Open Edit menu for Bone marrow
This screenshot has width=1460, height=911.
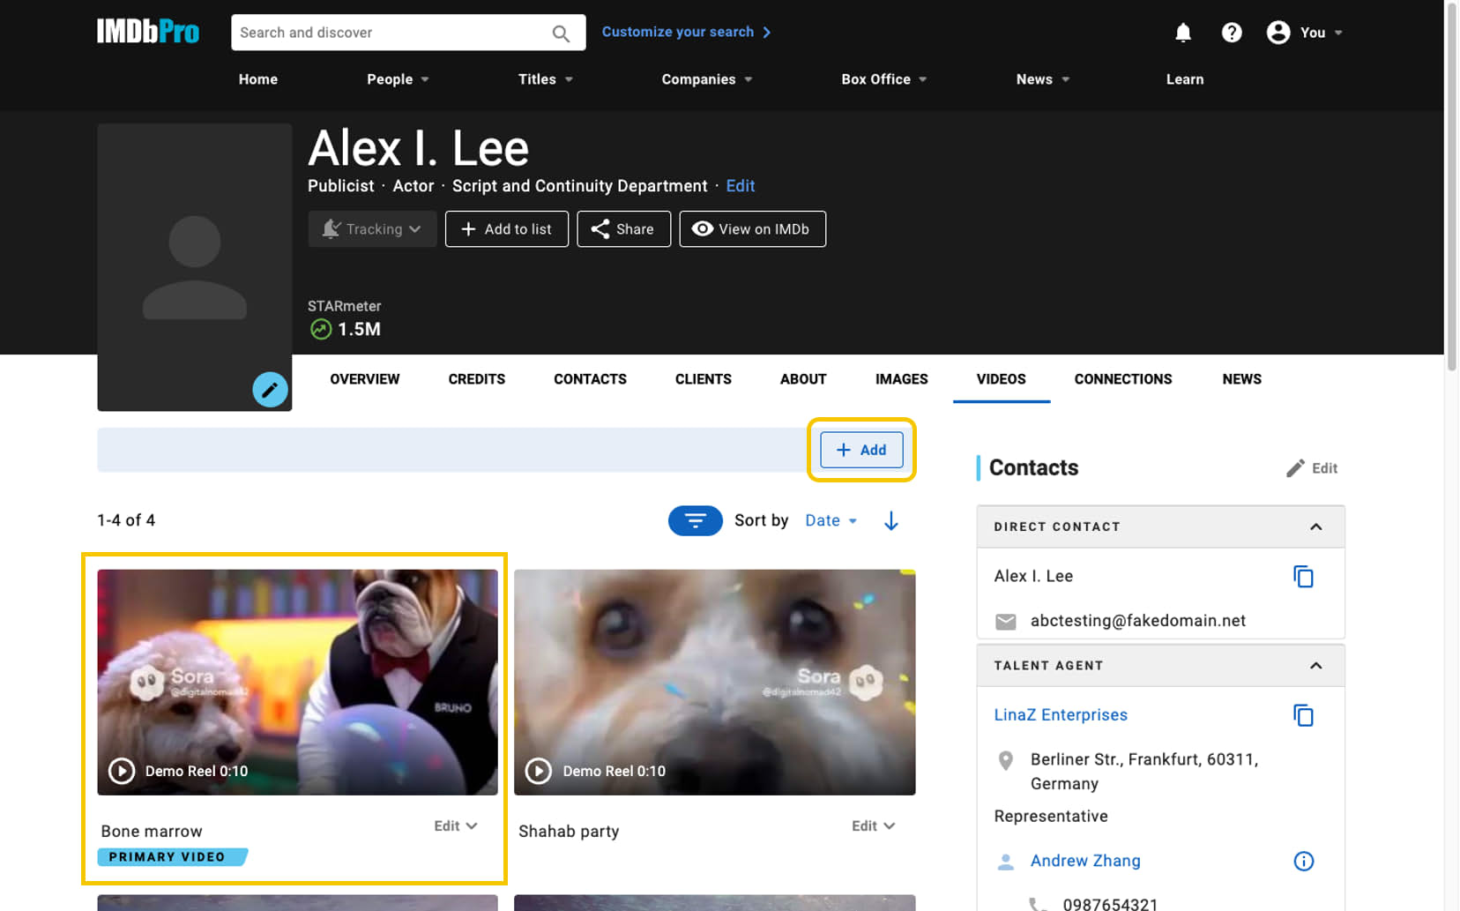pyautogui.click(x=455, y=826)
